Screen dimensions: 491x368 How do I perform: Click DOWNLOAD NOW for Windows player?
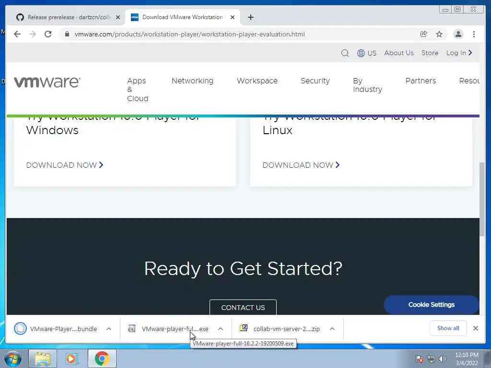point(65,165)
